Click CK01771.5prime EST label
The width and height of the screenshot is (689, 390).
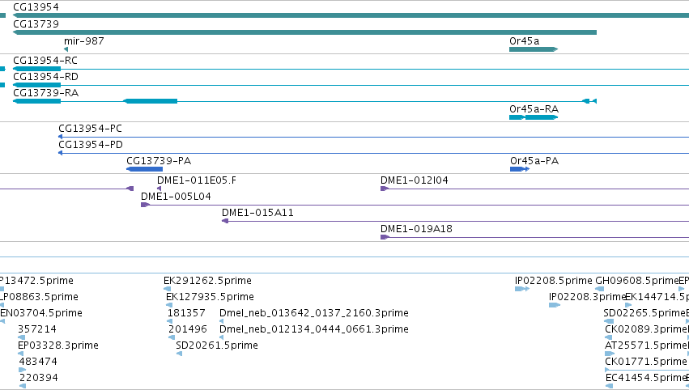point(646,362)
